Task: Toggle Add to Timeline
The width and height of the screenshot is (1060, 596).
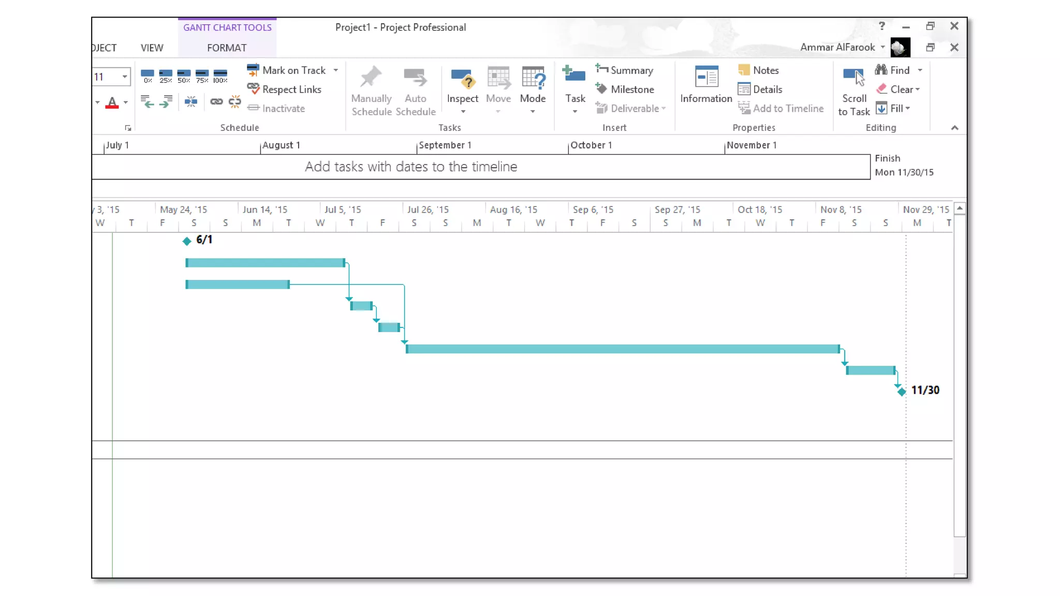Action: (x=781, y=108)
